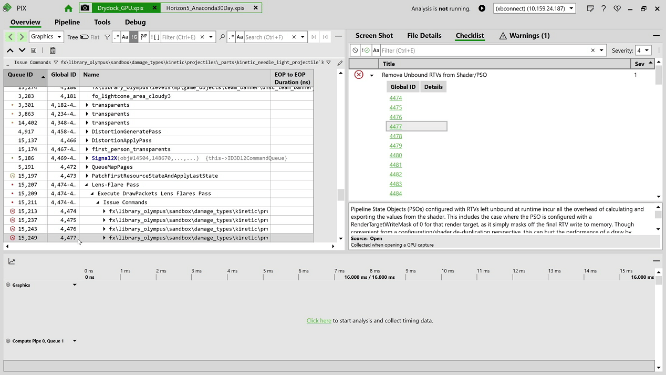This screenshot has height=375, width=666.
Task: Toggle regex option in the search box
Action: (x=232, y=37)
